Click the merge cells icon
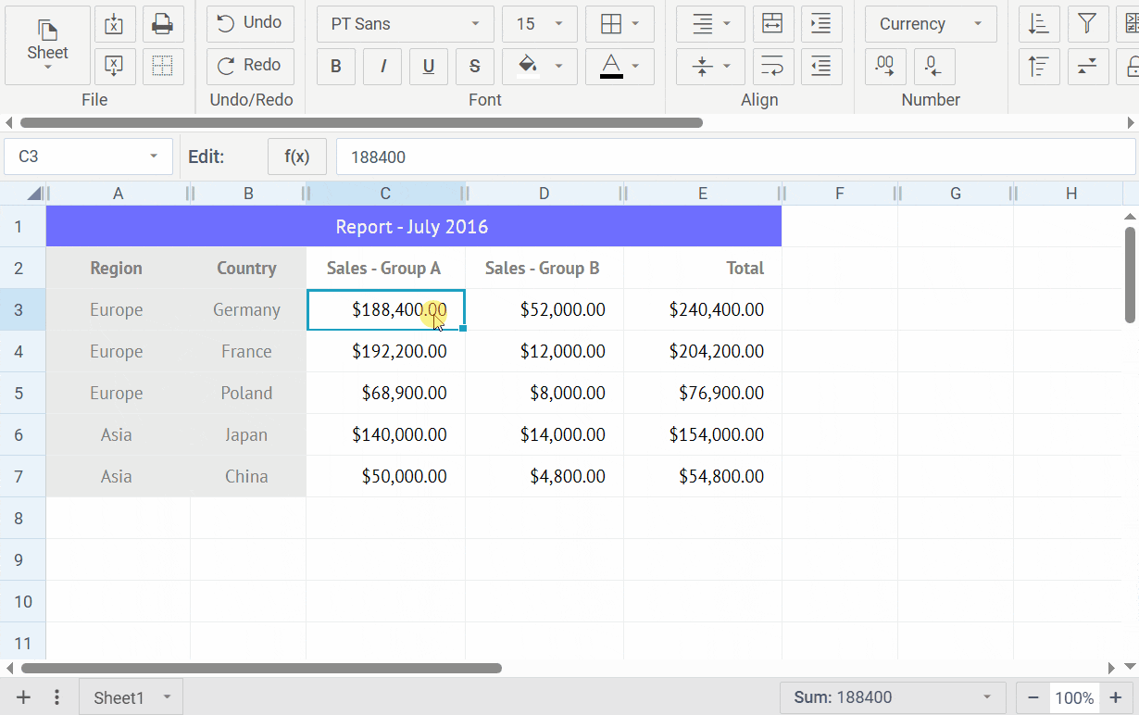The image size is (1139, 715). pos(772,24)
